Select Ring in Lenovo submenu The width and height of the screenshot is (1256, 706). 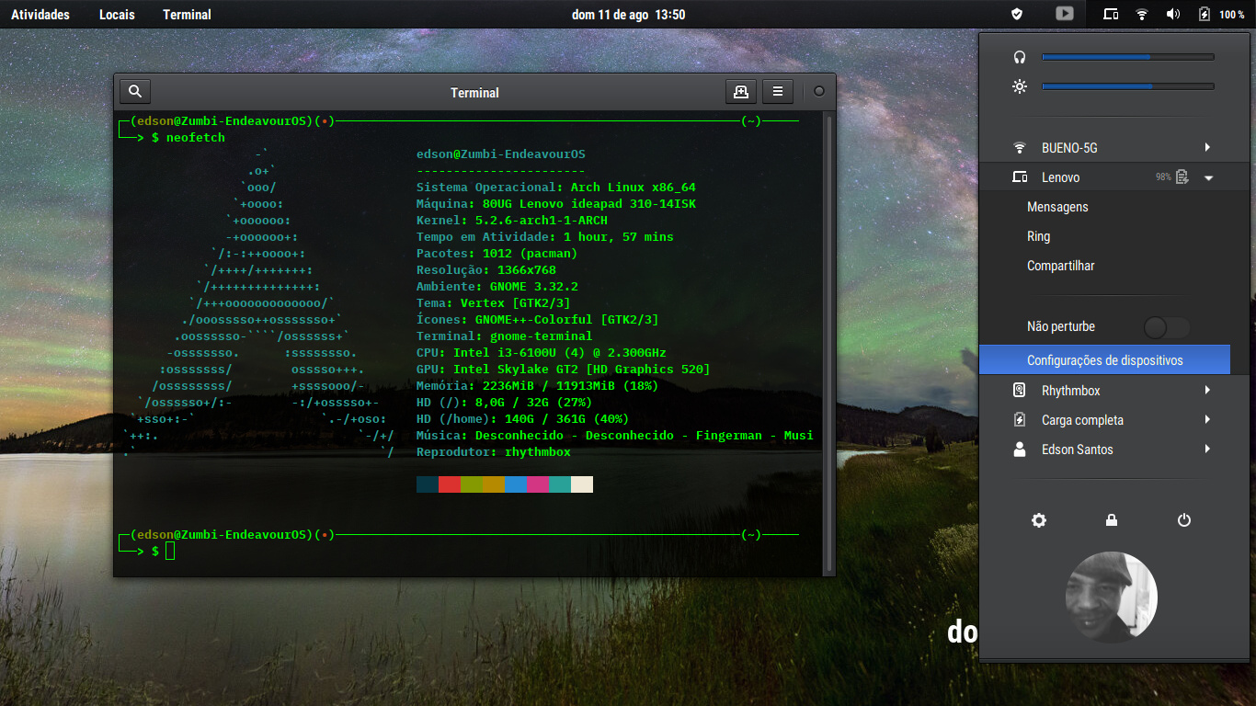(1038, 236)
